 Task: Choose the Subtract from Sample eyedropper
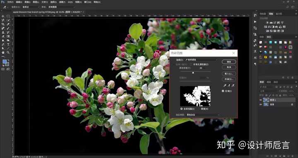(233, 86)
